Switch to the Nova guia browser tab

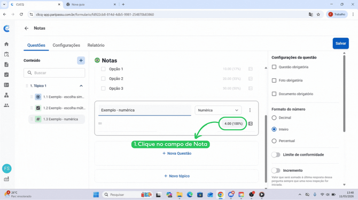(91, 4)
